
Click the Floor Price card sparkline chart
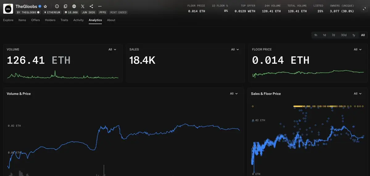tap(308, 73)
